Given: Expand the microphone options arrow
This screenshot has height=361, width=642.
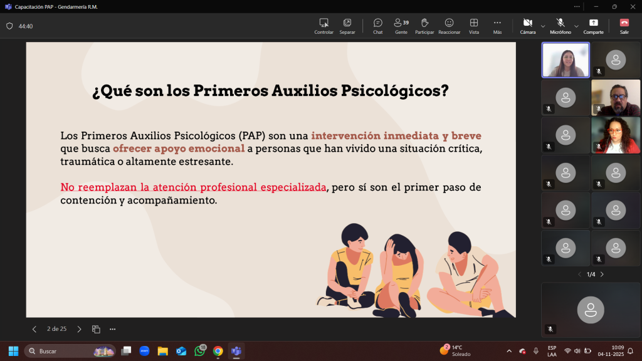Looking at the screenshot, I should 576,26.
